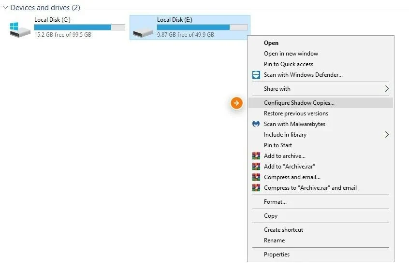Expand the Share with submenu arrow
The image size is (409, 268).
click(387, 89)
